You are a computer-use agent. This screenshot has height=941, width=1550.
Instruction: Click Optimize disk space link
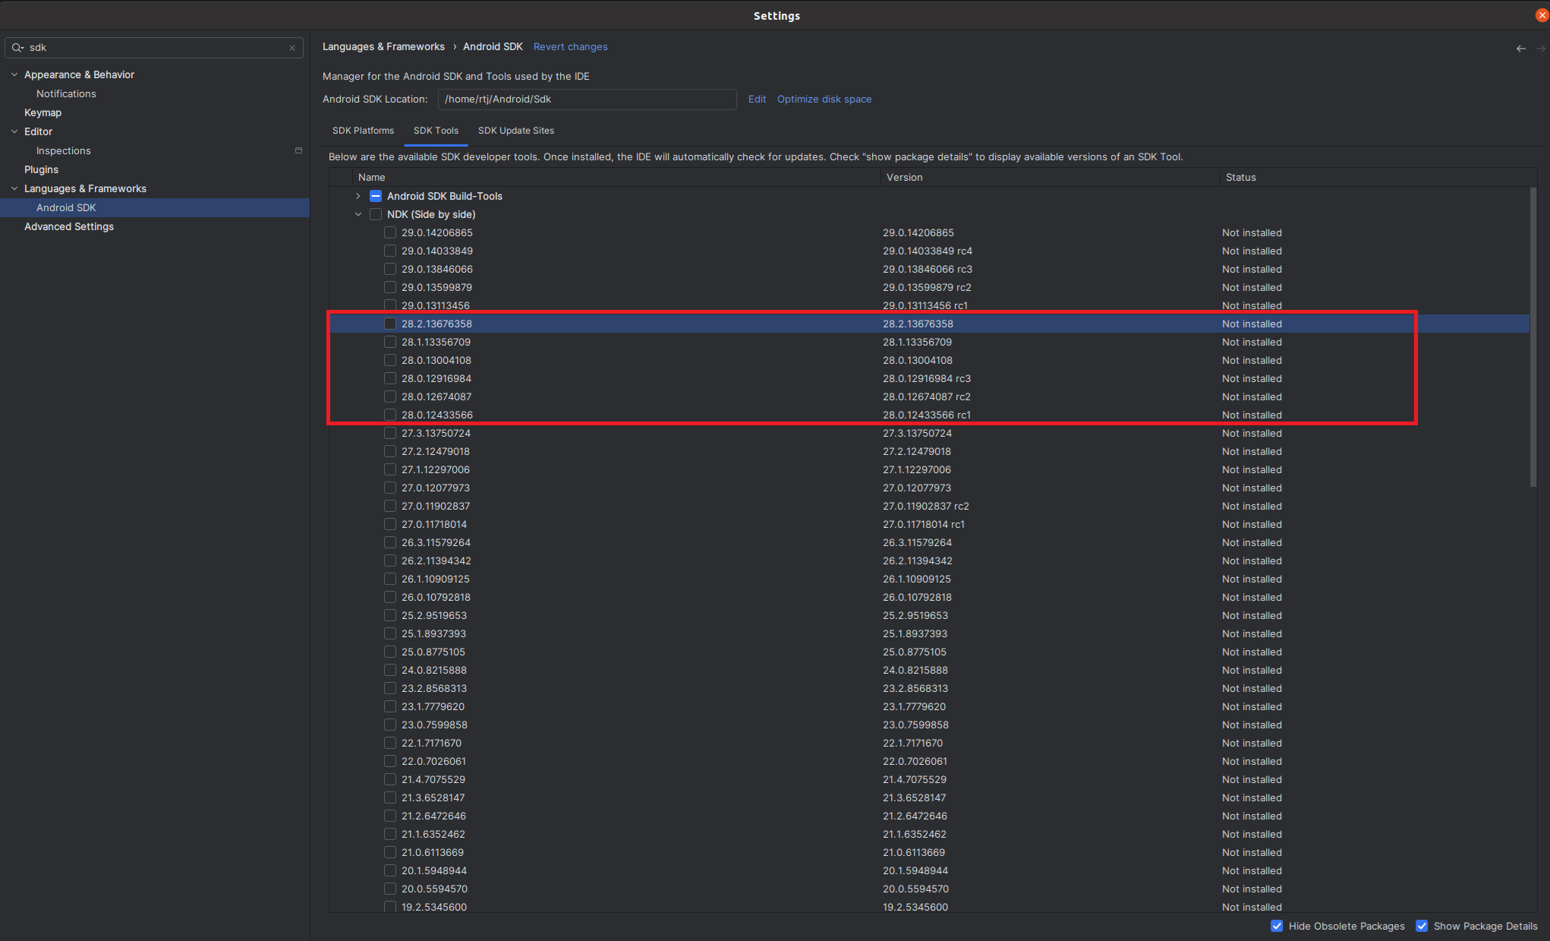click(824, 99)
